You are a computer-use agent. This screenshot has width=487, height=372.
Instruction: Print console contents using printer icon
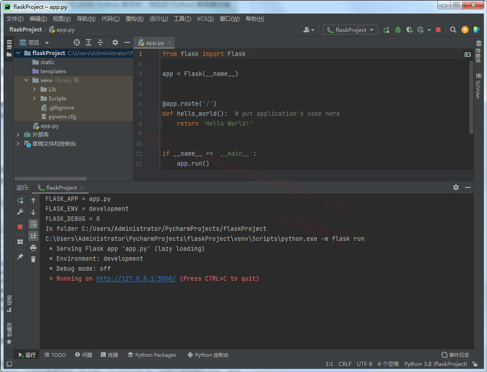33,248
